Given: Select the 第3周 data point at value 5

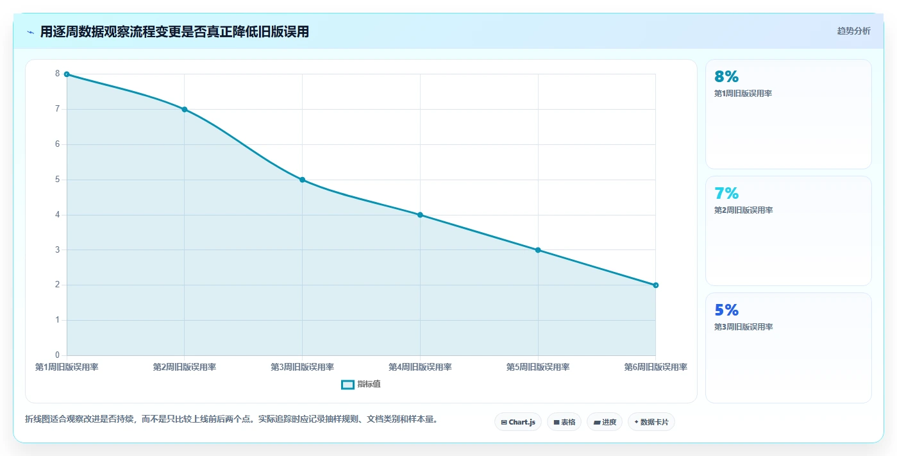Looking at the screenshot, I should point(302,180).
